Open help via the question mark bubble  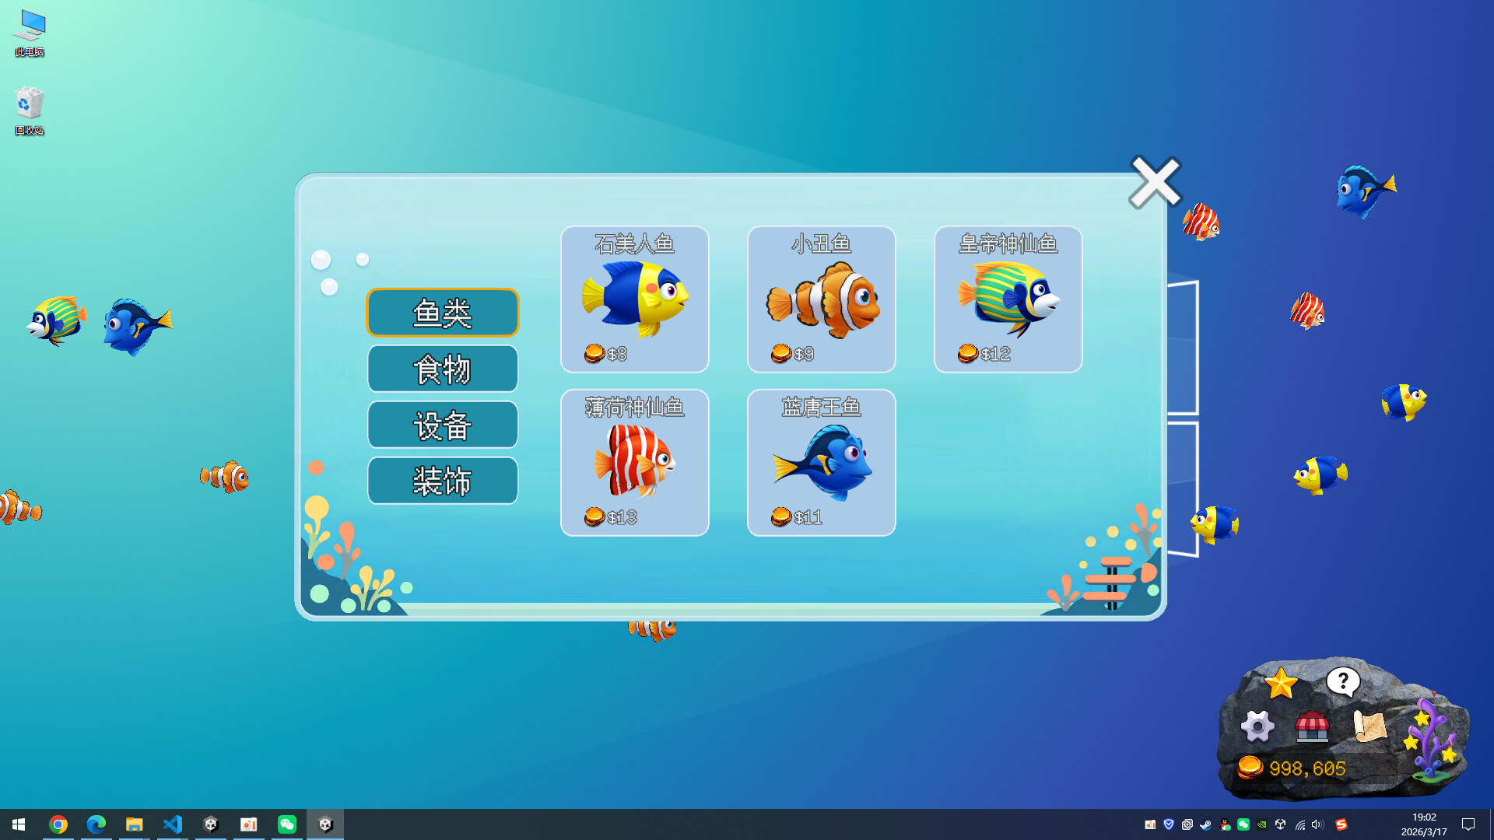[1341, 682]
